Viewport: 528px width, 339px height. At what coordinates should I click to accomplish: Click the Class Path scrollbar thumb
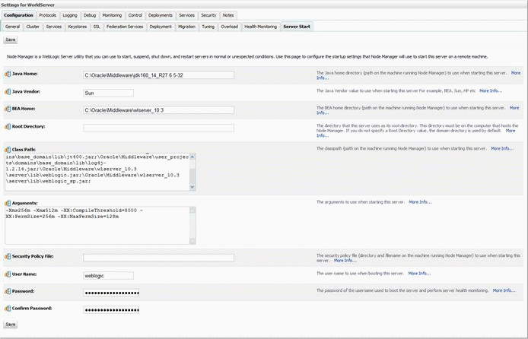click(192, 176)
